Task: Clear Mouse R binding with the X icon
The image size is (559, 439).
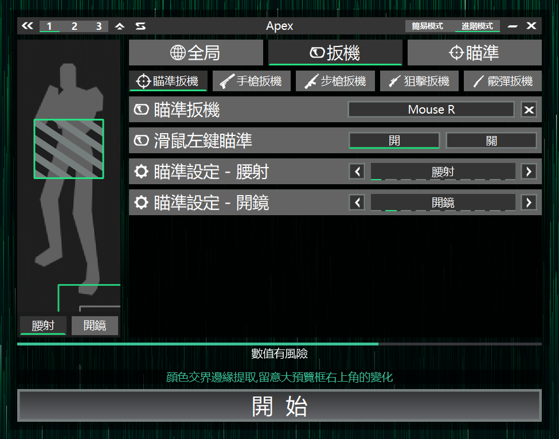Action: click(529, 109)
